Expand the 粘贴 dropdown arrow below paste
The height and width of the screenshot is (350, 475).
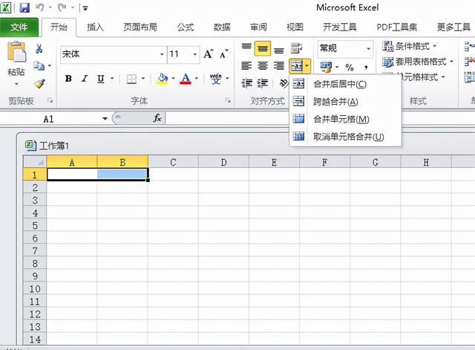coord(16,84)
